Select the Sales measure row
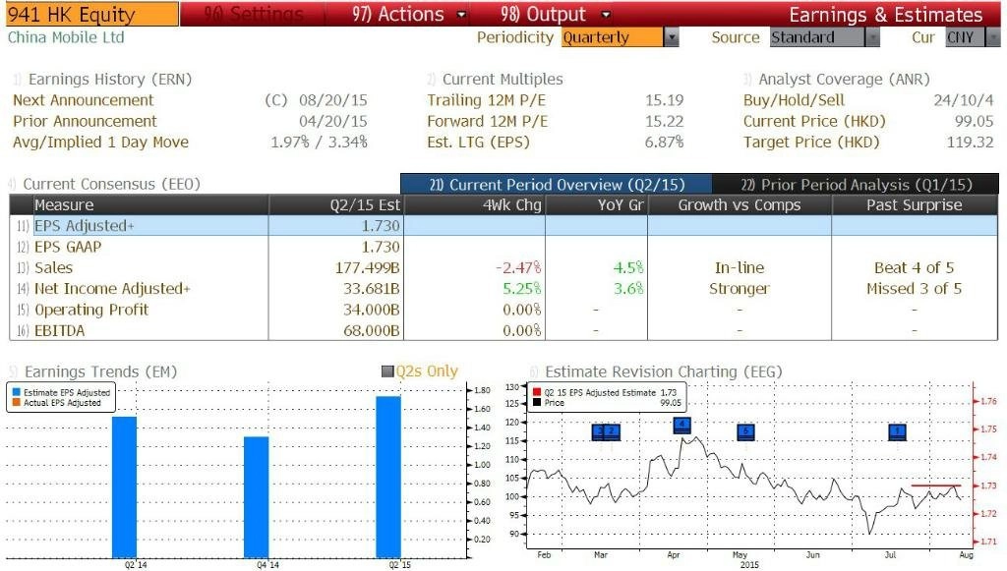The image size is (1007, 571). coord(503,267)
